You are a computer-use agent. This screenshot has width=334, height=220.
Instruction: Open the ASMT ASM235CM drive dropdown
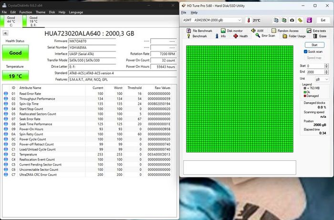click(212, 20)
